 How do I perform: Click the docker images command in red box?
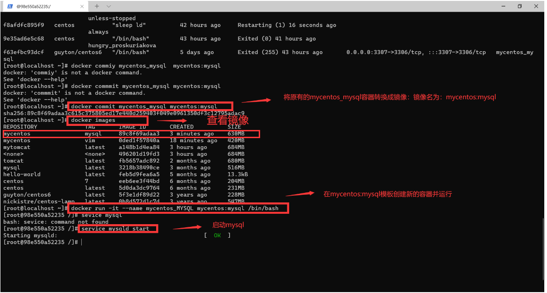pos(107,120)
